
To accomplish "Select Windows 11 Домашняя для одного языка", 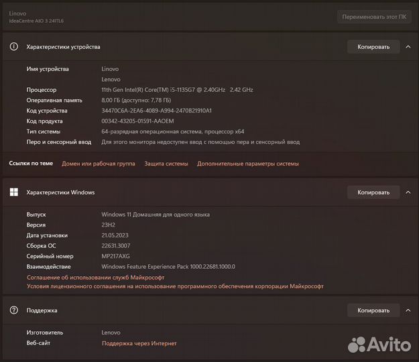I will [x=156, y=215].
